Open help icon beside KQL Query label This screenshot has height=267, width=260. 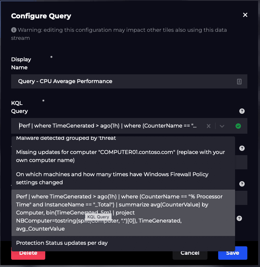pos(242,111)
